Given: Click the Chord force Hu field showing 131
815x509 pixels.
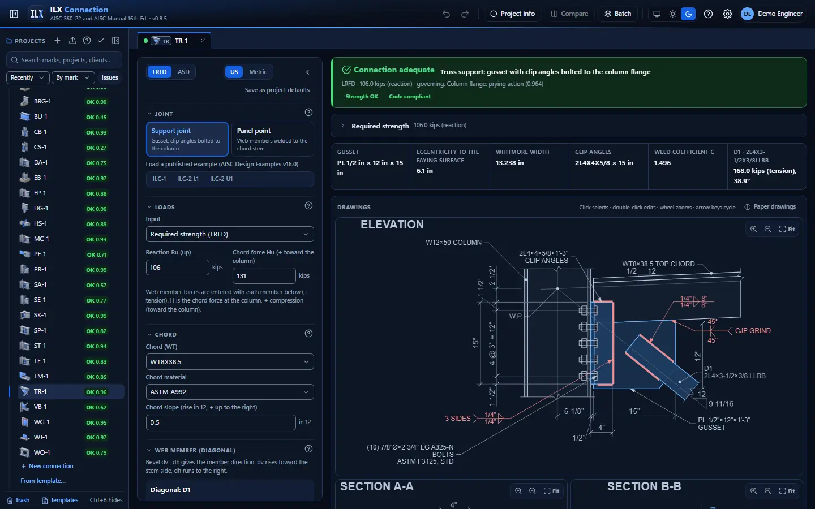Looking at the screenshot, I should point(264,276).
